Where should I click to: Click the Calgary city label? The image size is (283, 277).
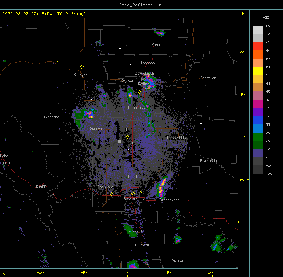131,198
